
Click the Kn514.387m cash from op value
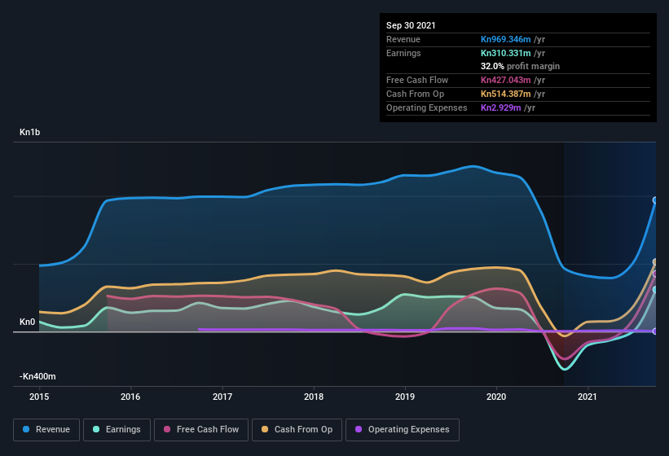(505, 94)
